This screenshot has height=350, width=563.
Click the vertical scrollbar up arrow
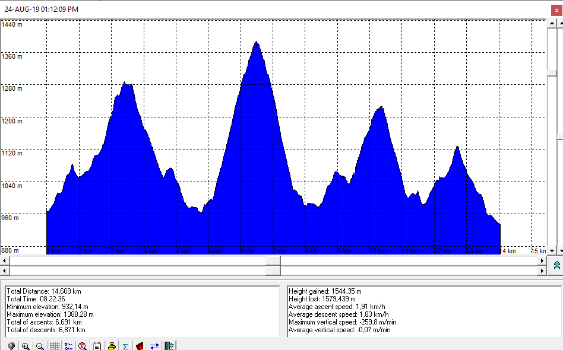click(552, 24)
